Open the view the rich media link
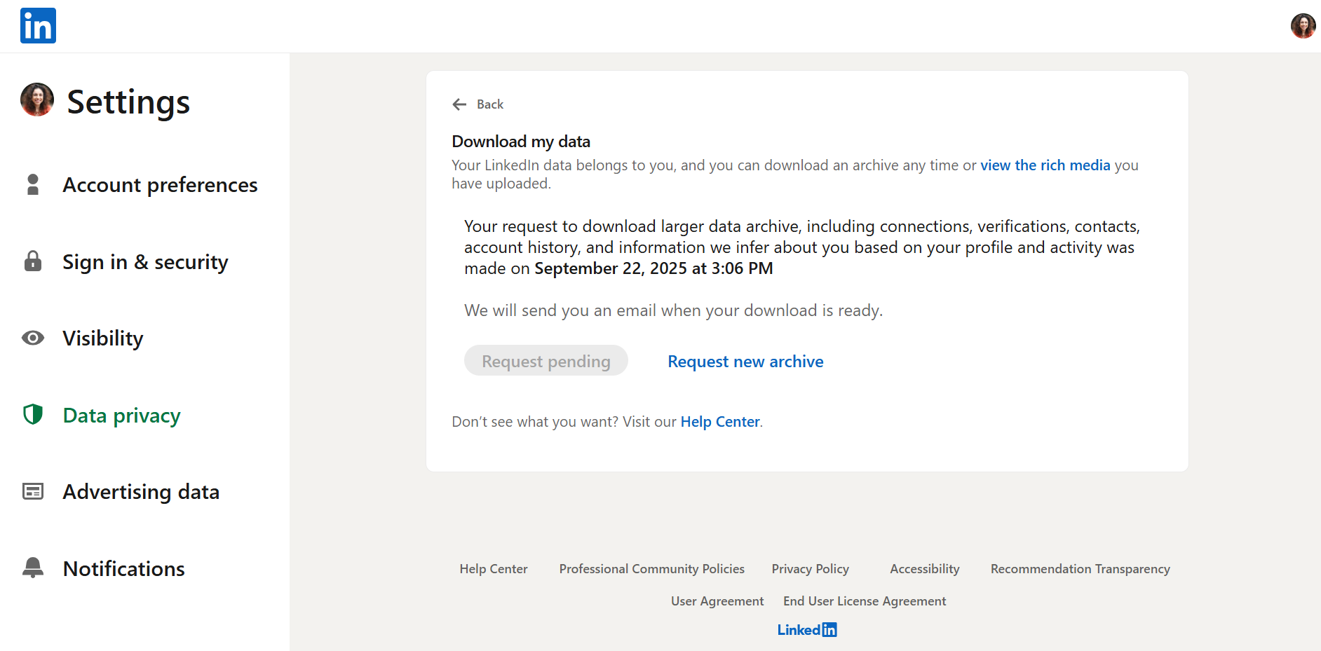Image resolution: width=1321 pixels, height=651 pixels. pyautogui.click(x=1045, y=165)
